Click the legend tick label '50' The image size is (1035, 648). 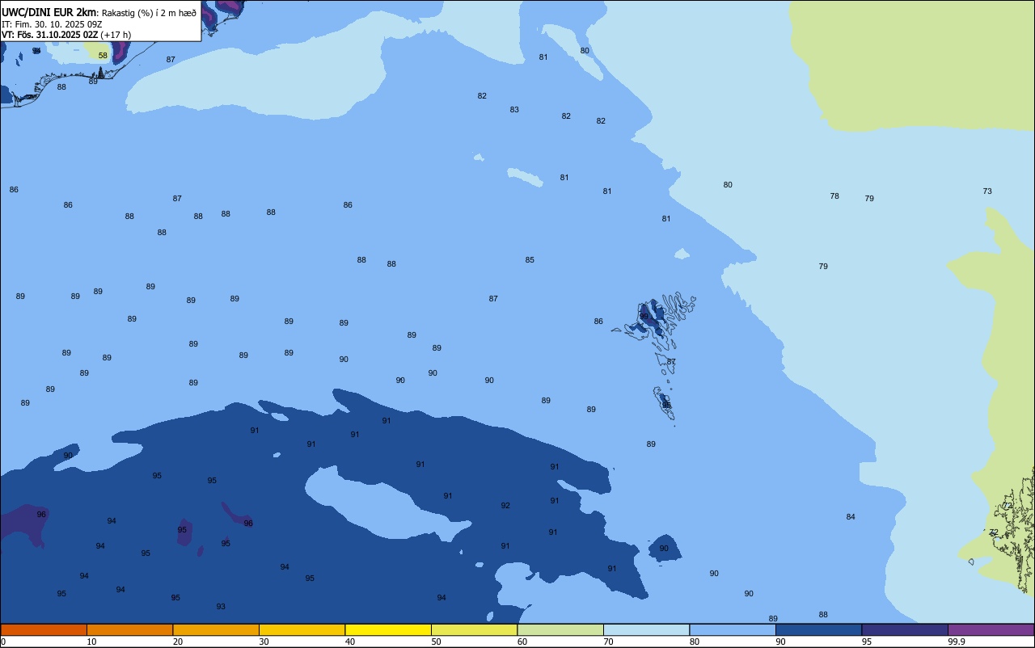tap(436, 642)
